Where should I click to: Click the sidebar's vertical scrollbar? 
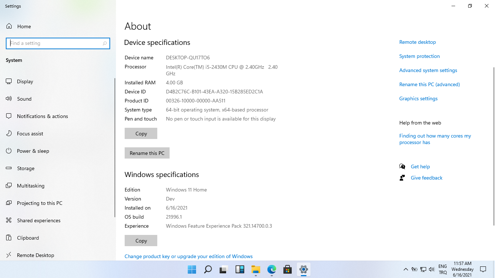(115, 148)
